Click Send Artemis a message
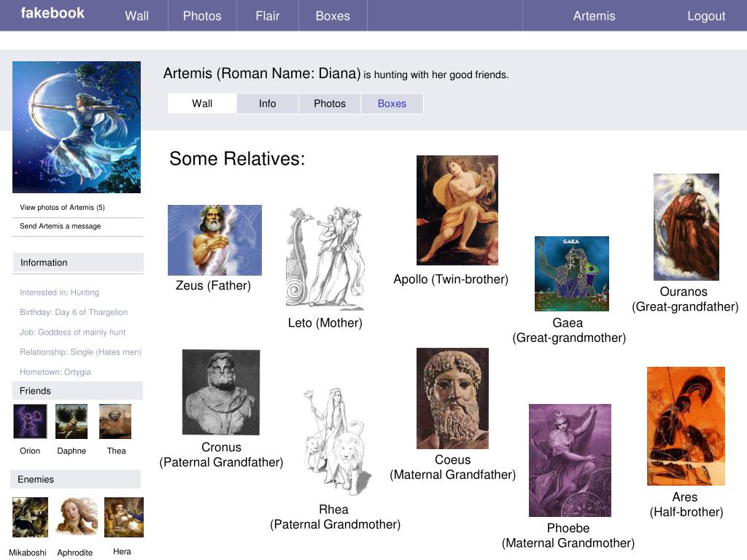747x560 pixels. pos(60,226)
